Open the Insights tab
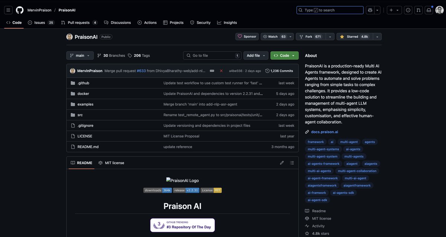 tap(227, 23)
